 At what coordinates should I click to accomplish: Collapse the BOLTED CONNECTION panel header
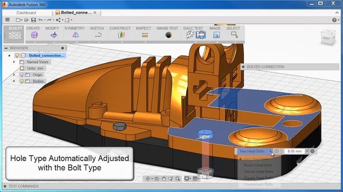pos(243,67)
